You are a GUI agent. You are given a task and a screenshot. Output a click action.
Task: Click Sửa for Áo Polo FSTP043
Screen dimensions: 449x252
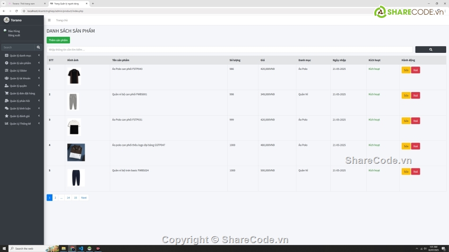(x=406, y=70)
